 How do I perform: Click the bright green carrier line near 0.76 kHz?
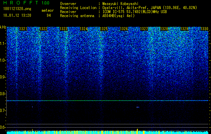[108, 100]
